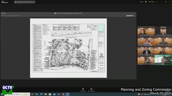Click the Sign in link
The height and width of the screenshot is (96, 172).
coord(142,2)
